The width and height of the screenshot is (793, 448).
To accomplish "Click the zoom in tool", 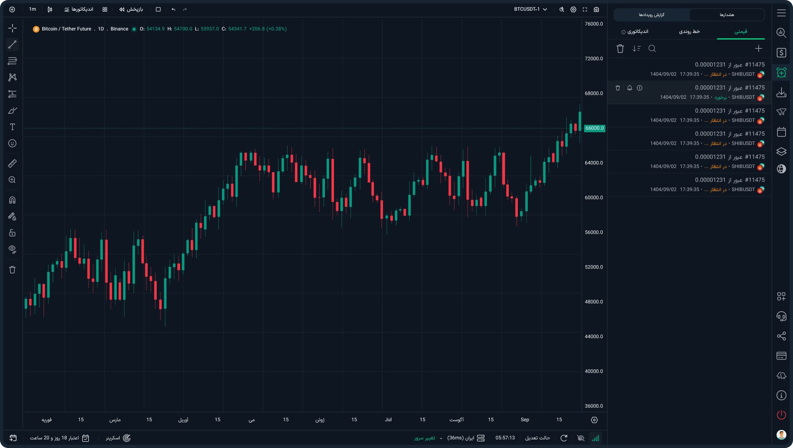I will [12, 180].
